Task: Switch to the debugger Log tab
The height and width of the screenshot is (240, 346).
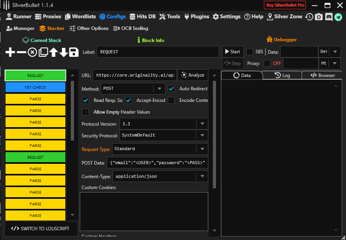Action: (282, 75)
